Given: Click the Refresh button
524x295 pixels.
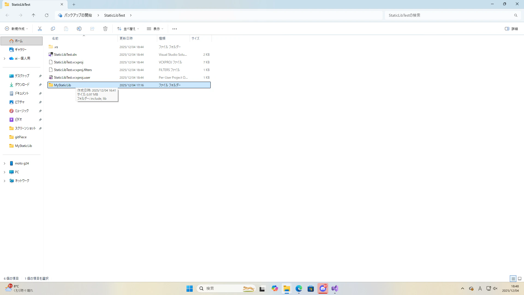Looking at the screenshot, I should coord(47,15).
